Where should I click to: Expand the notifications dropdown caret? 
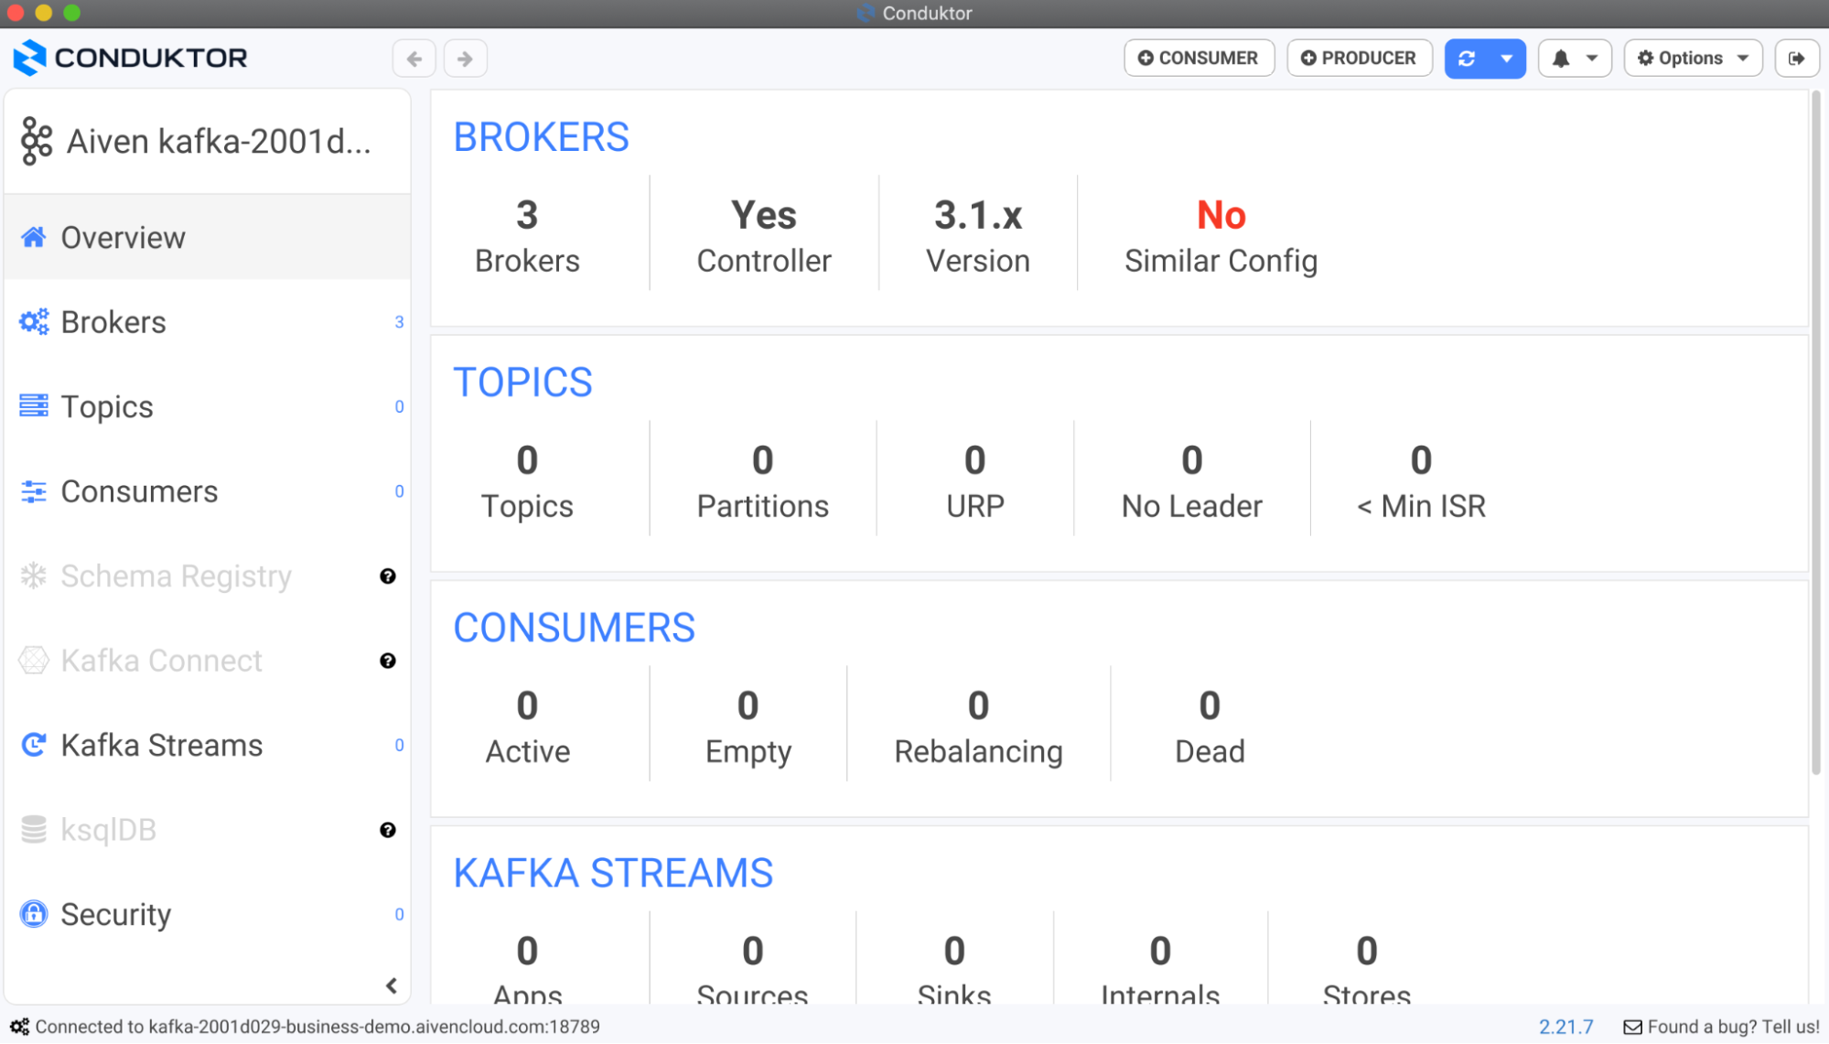[x=1592, y=59]
